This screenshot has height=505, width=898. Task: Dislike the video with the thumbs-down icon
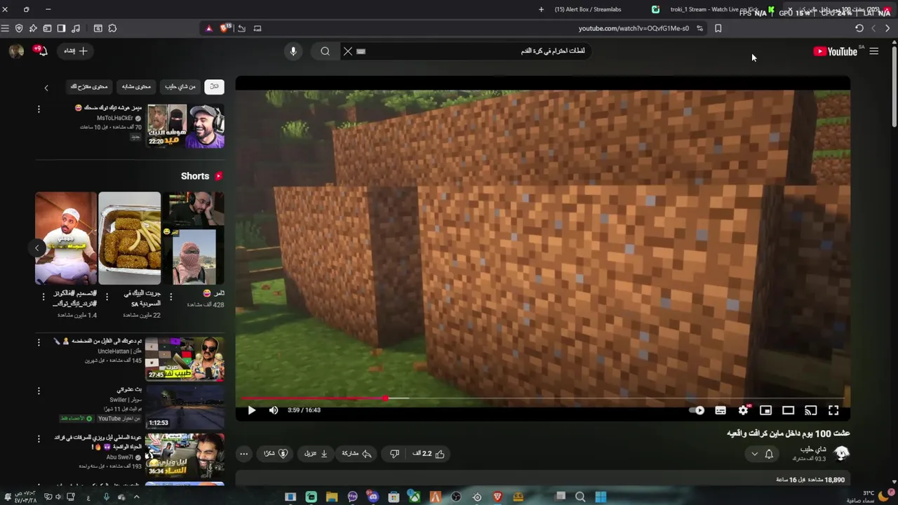click(394, 454)
